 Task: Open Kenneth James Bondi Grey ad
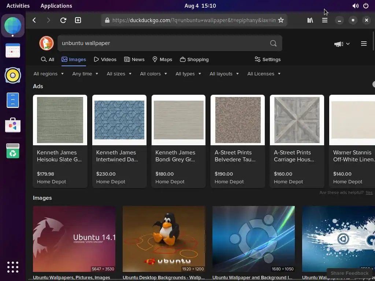pos(178,141)
